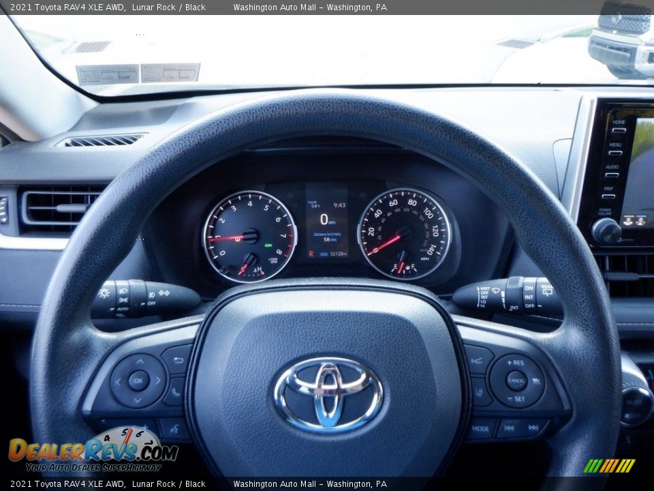Tap the +RES cruise control button
The height and width of the screenshot is (491, 654).
click(515, 363)
